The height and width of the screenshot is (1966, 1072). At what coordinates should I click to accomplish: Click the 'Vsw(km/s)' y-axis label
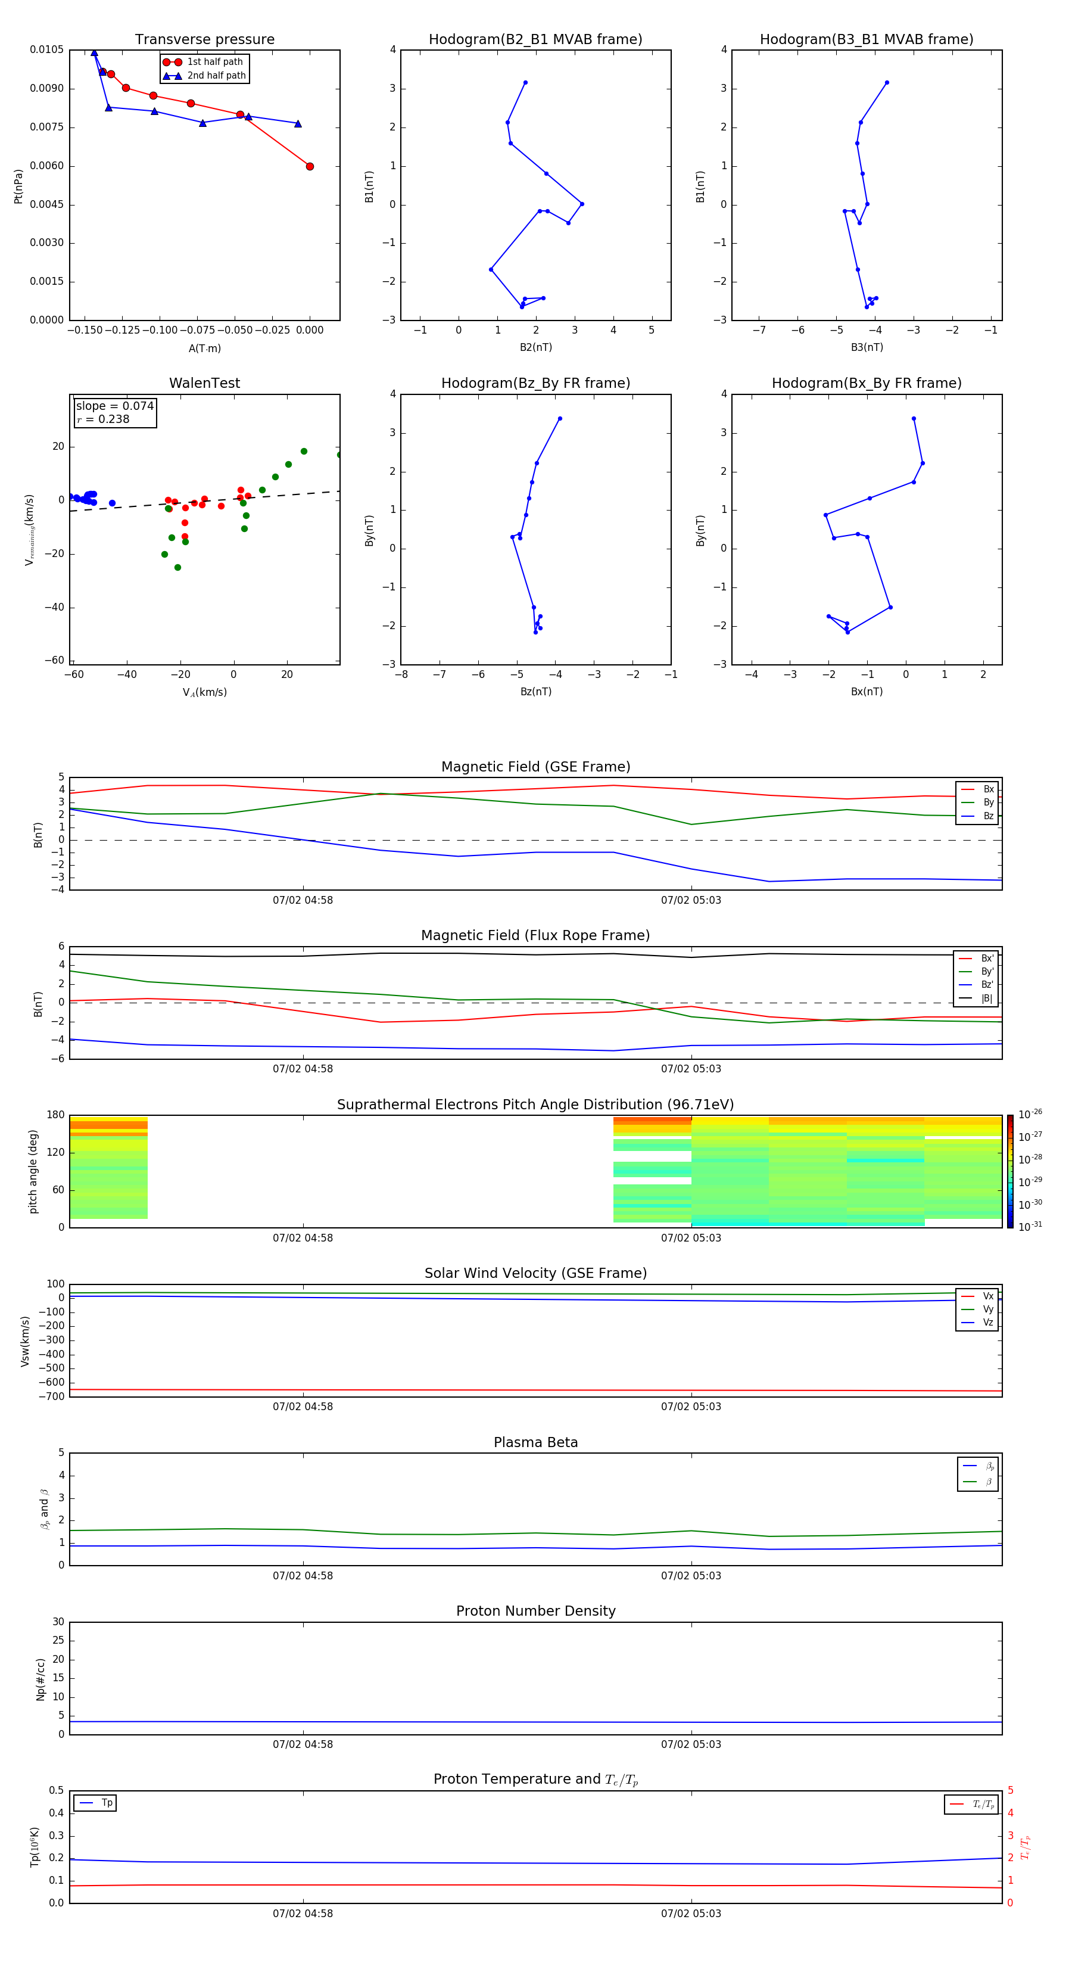point(25,1341)
